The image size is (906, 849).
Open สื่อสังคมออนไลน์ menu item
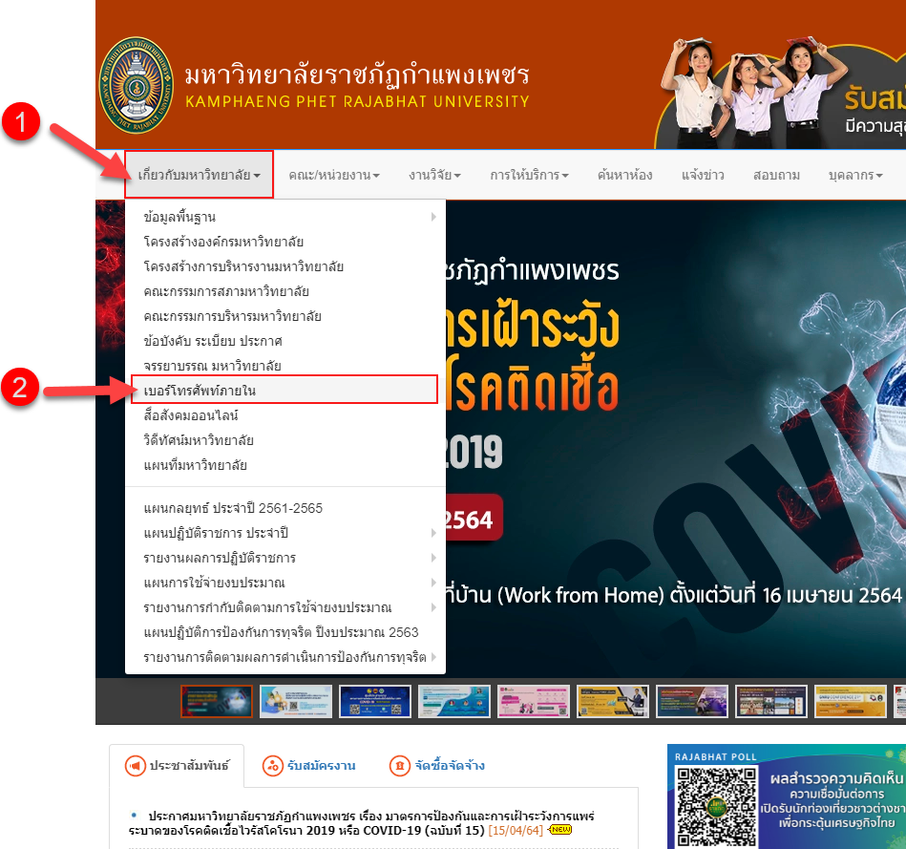coord(285,415)
